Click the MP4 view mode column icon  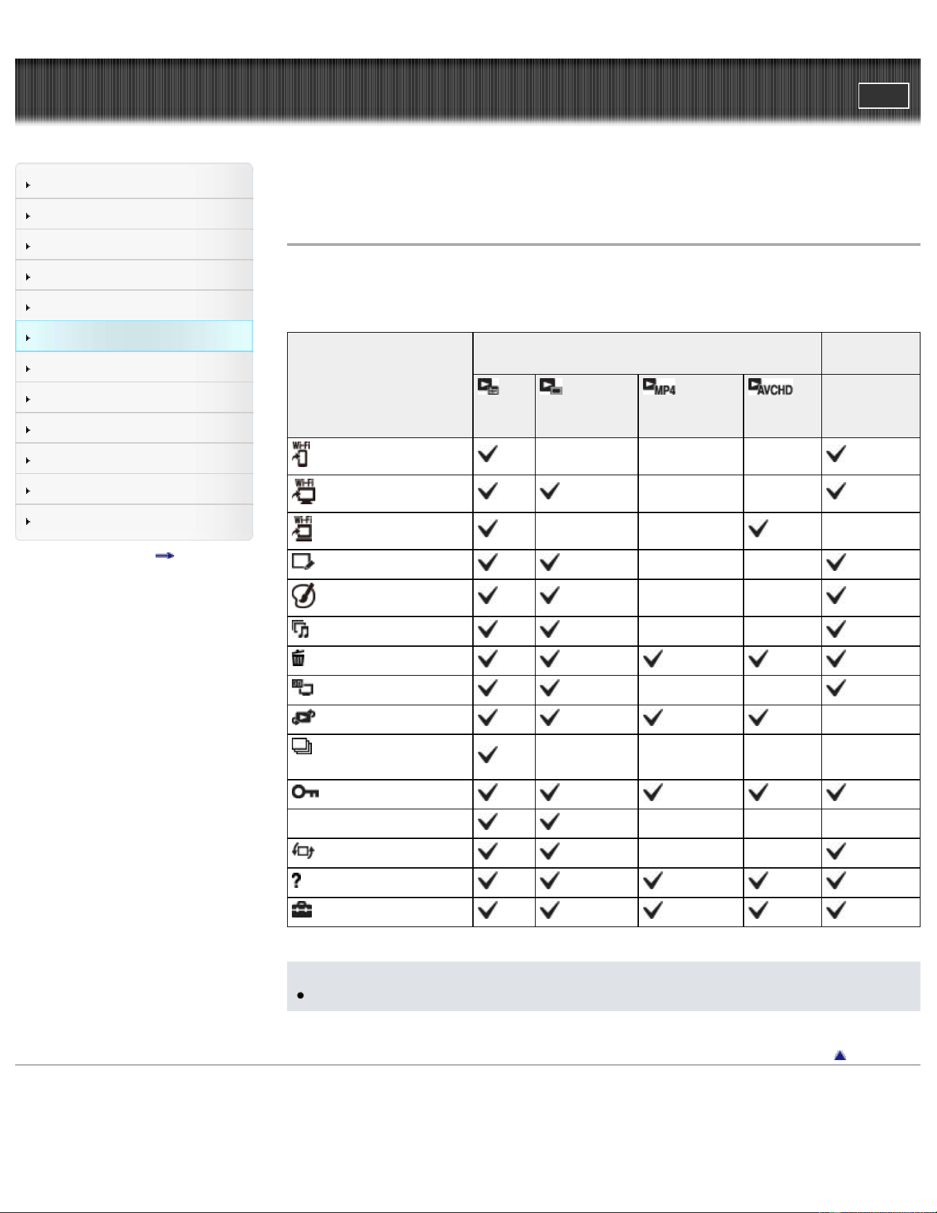click(x=659, y=387)
